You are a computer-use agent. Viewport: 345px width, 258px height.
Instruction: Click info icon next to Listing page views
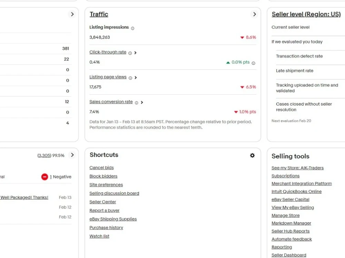pos(130,78)
